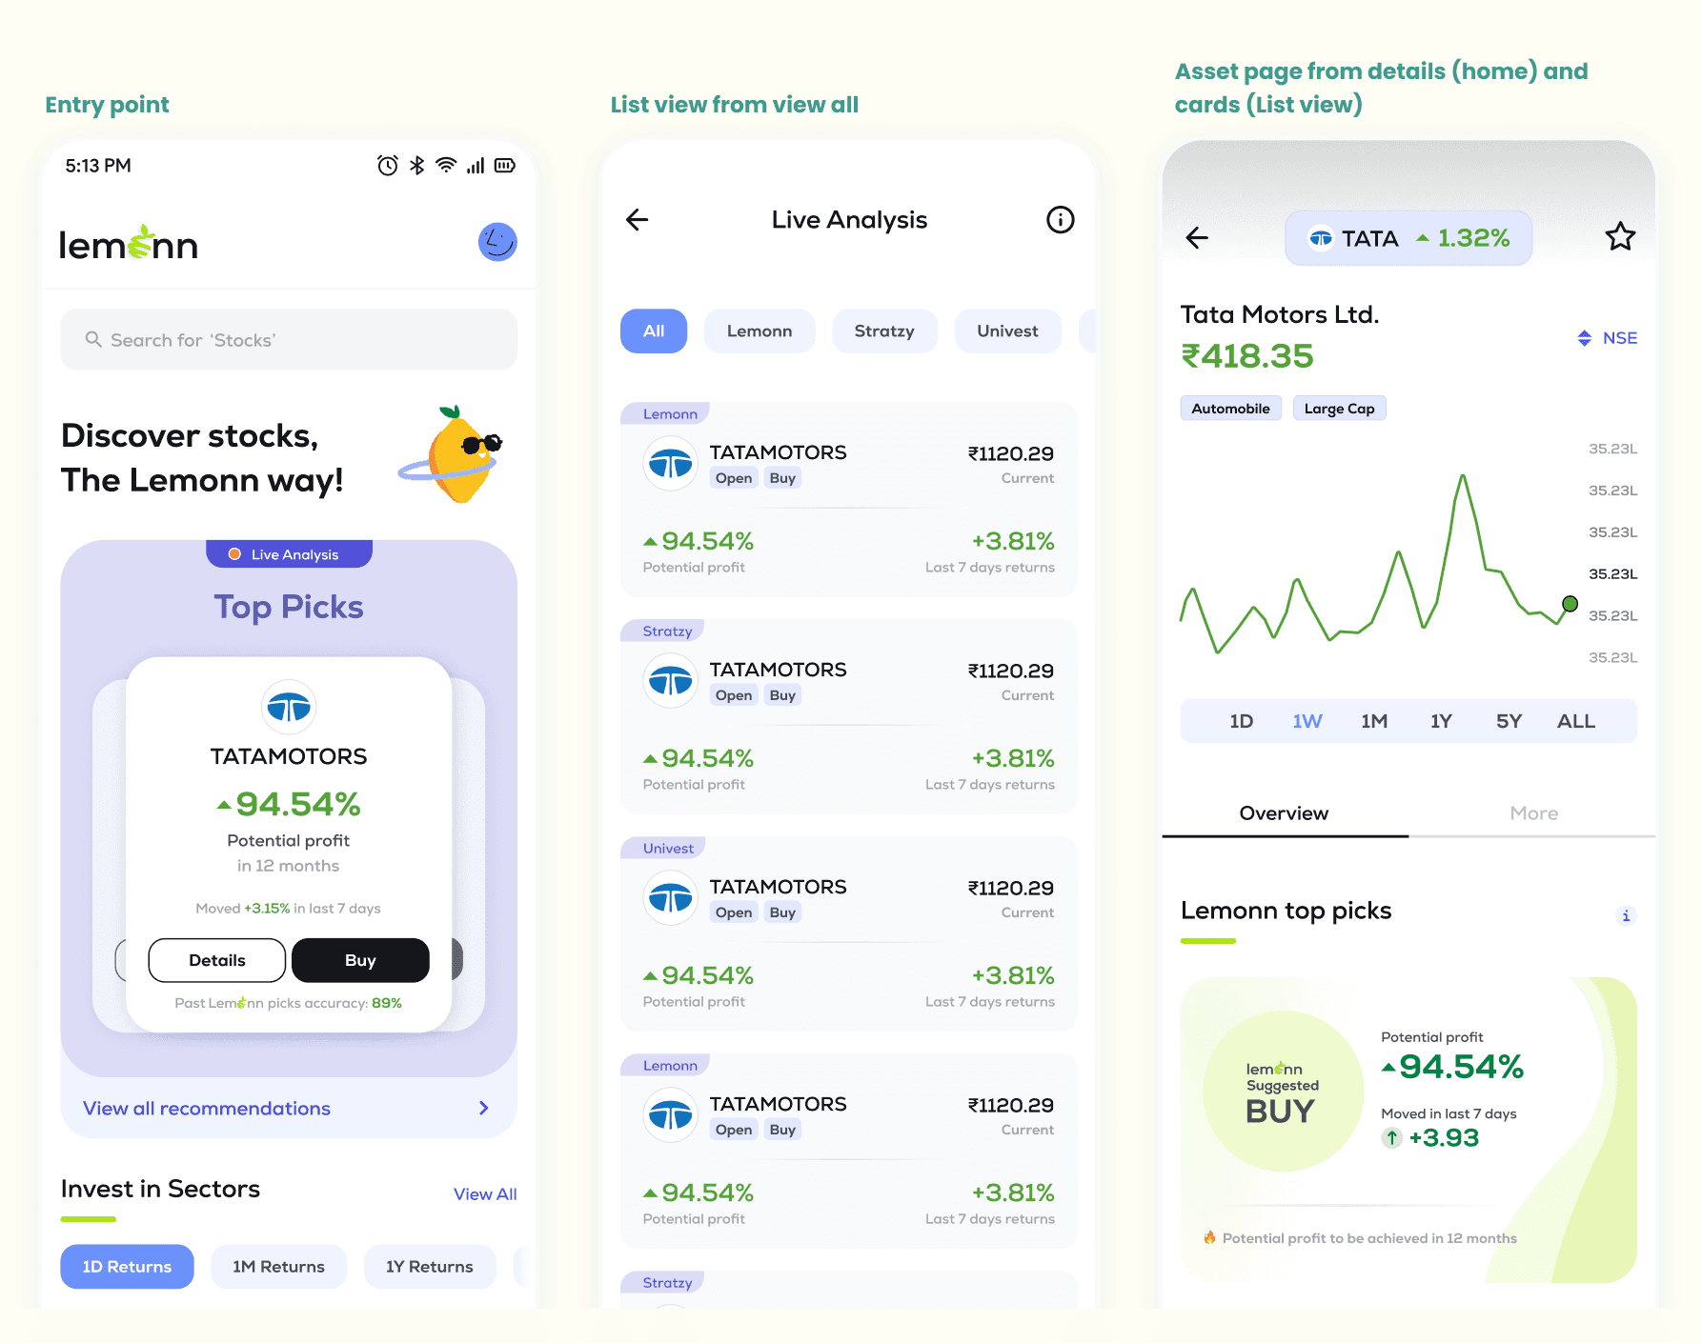Image resolution: width=1702 pixels, height=1343 pixels.
Task: Click the Wi-Fi status icon
Action: point(446,166)
